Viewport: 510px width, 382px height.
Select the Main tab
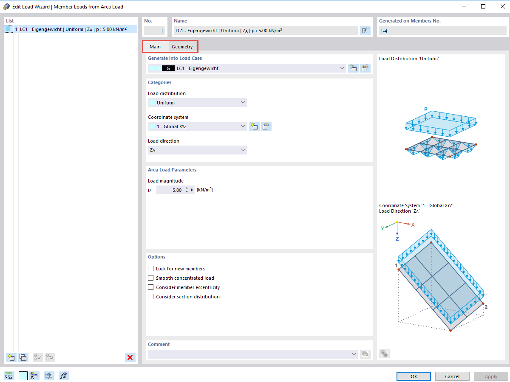pyautogui.click(x=156, y=47)
